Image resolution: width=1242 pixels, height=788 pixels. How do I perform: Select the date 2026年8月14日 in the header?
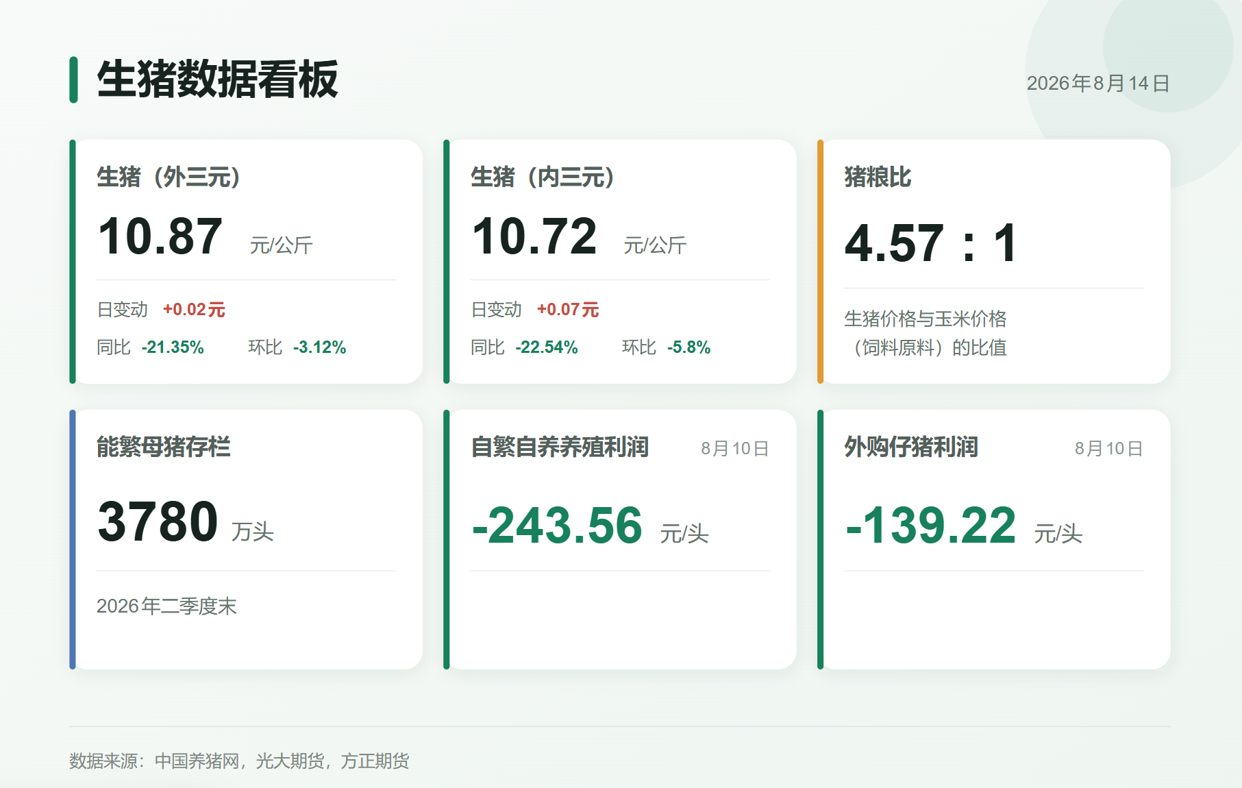click(x=1097, y=84)
